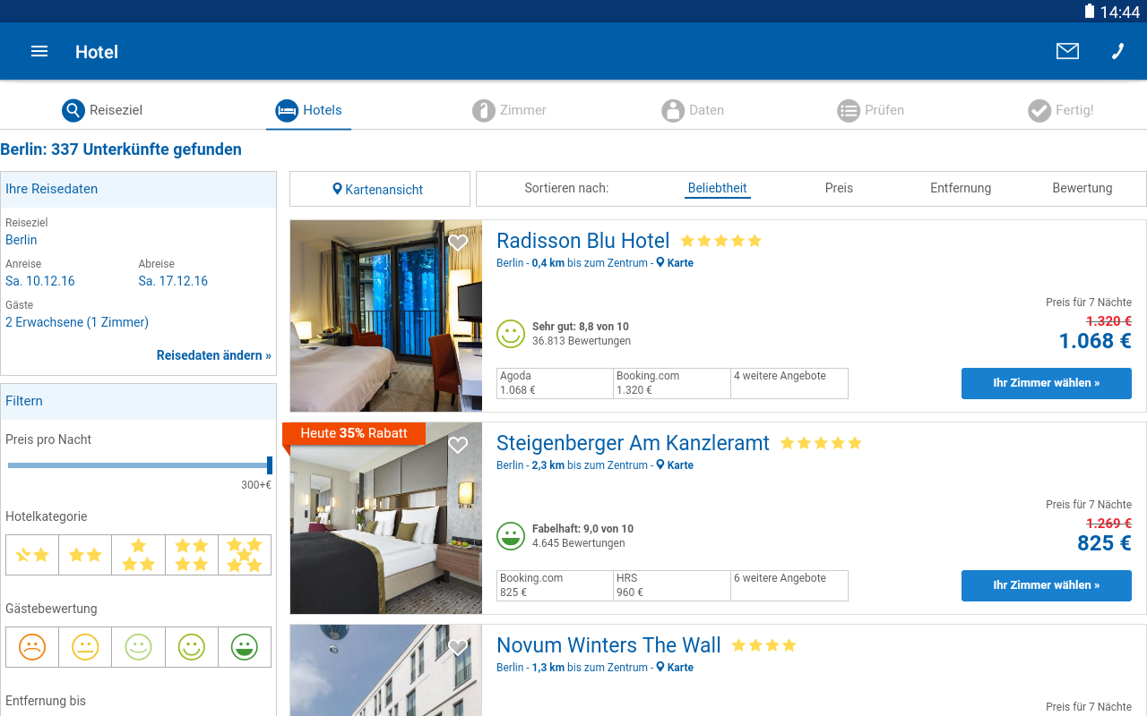Click 36.813 Bewertungen text
The image size is (1147, 716).
[x=582, y=341]
